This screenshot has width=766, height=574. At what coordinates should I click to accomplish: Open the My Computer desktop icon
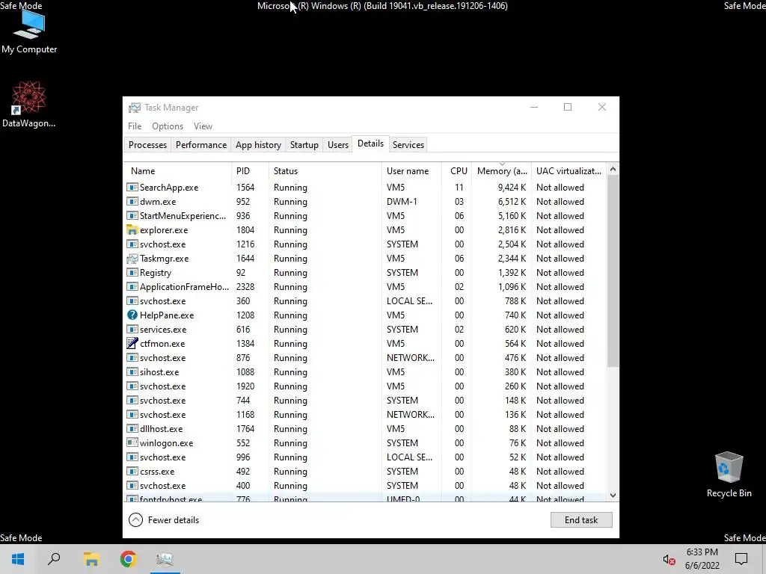coord(29,31)
